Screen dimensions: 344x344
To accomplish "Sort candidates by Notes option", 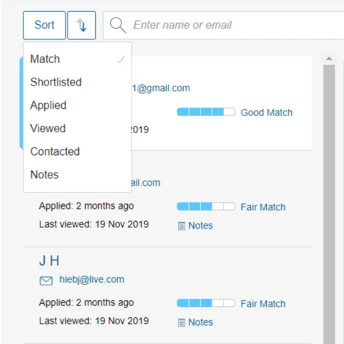I will point(78,174).
